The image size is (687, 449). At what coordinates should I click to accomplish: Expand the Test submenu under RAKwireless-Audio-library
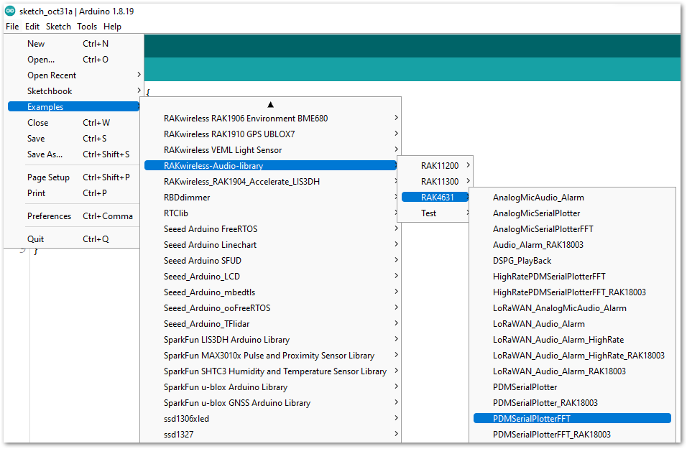[x=429, y=213]
